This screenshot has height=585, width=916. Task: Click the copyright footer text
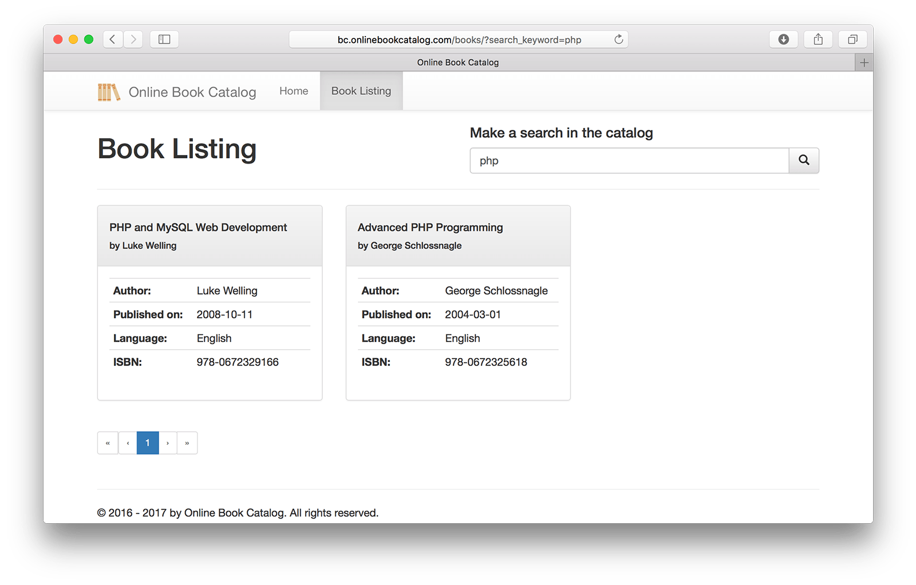coord(238,513)
